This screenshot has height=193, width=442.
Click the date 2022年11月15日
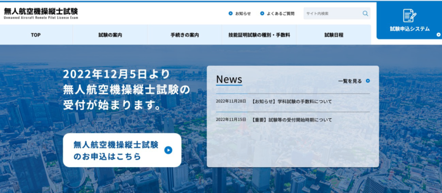(x=231, y=119)
